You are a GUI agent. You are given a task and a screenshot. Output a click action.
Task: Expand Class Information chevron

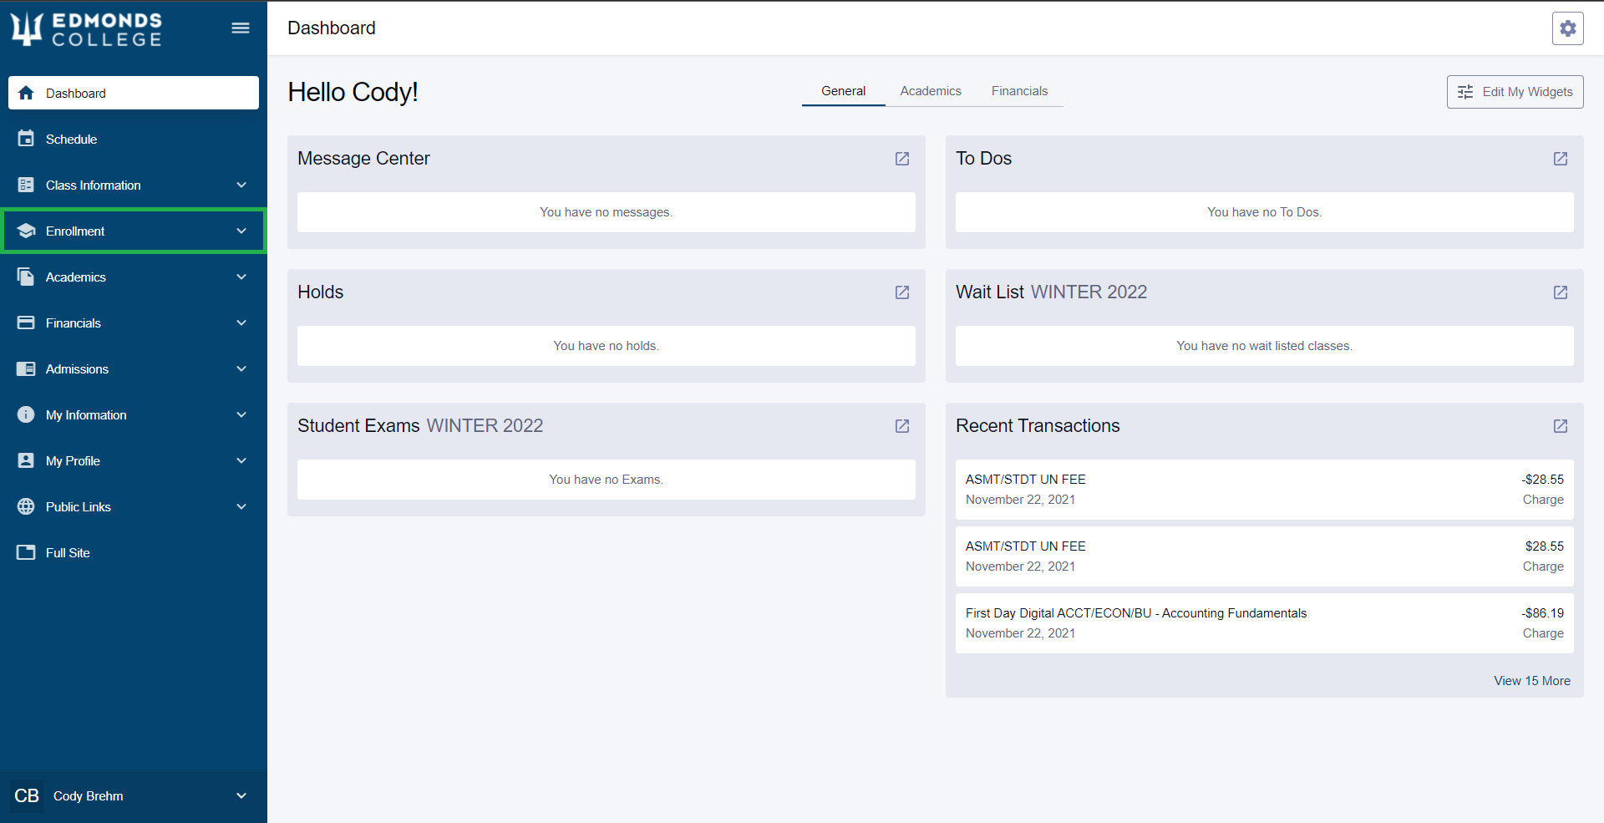click(241, 185)
